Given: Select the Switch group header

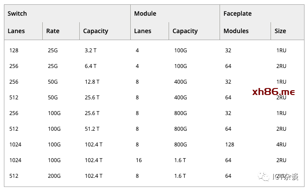Looking at the screenshot, I should [x=17, y=14].
